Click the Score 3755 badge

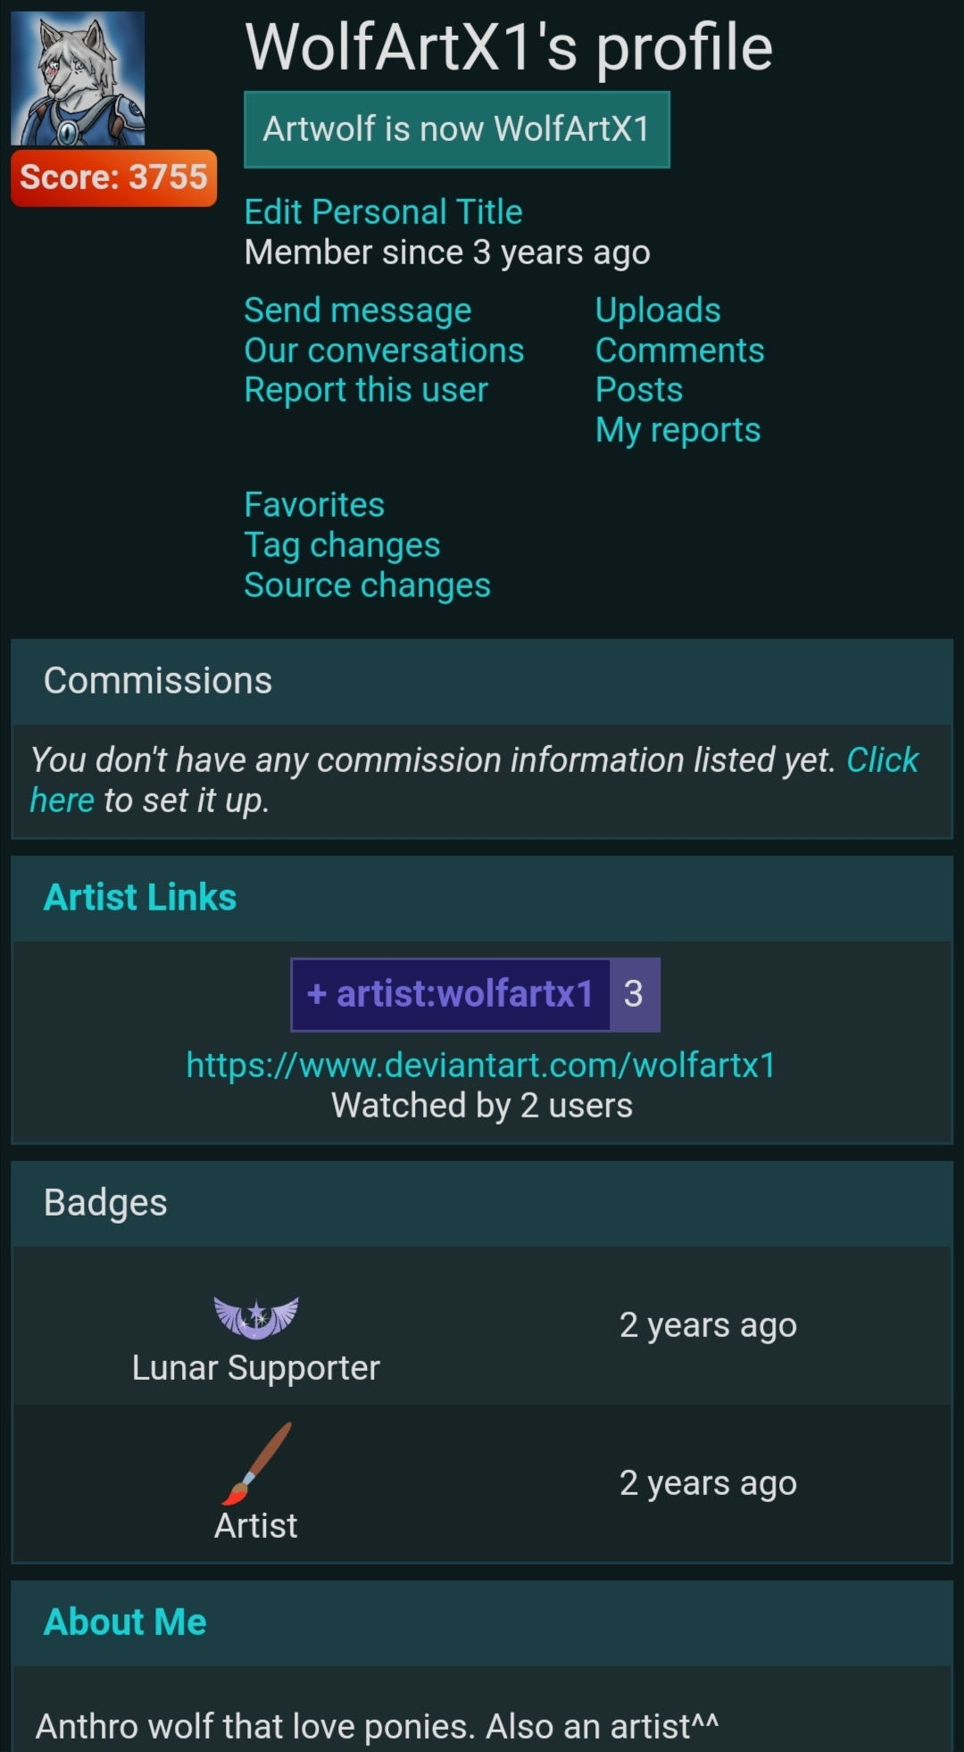[113, 178]
